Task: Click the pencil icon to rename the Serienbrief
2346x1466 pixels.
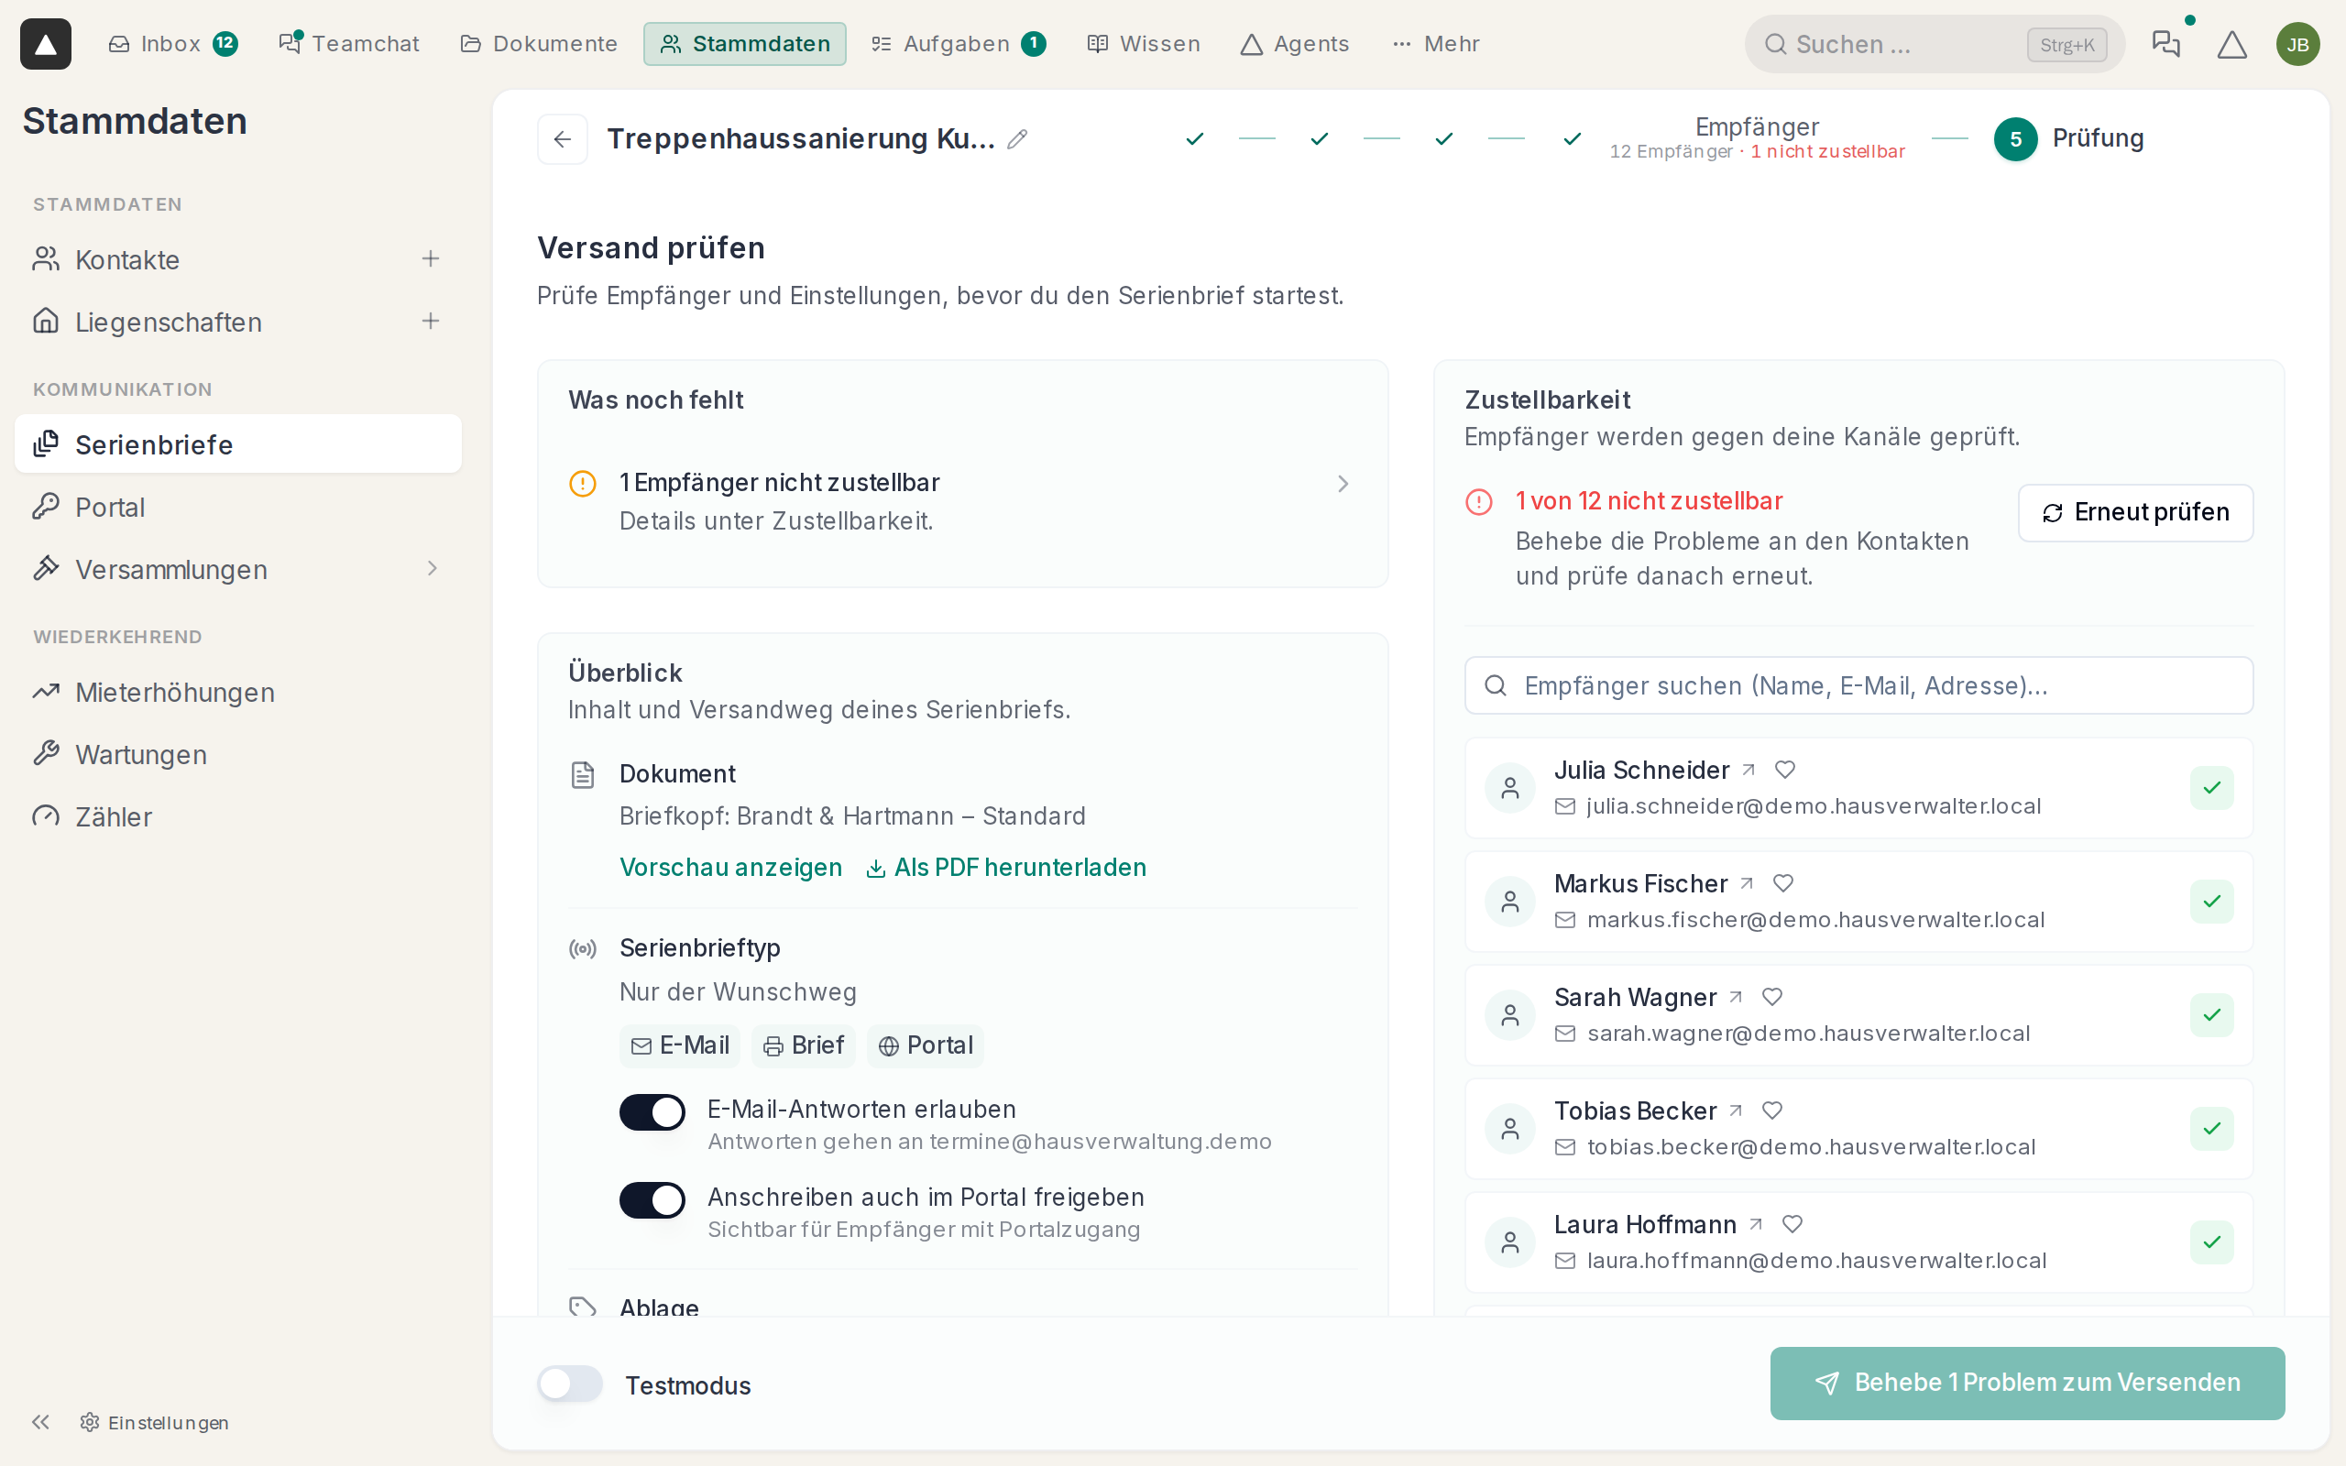Action: [x=1017, y=138]
